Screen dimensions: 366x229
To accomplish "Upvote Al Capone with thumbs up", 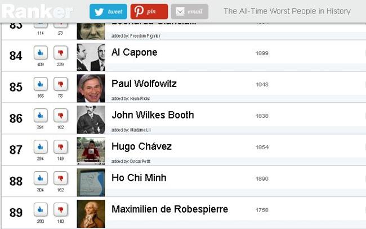I will click(x=41, y=53).
